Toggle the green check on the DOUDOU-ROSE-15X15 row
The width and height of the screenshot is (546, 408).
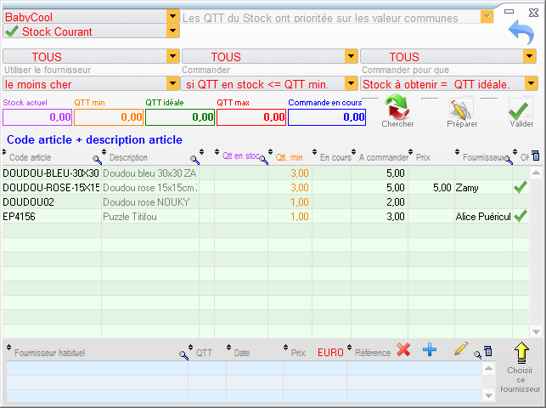point(521,187)
